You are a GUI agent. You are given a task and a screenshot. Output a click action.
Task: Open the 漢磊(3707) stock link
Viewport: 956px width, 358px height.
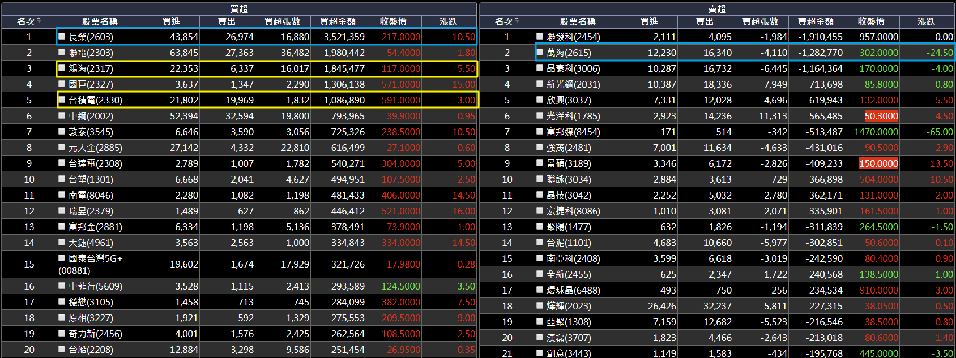(569, 338)
